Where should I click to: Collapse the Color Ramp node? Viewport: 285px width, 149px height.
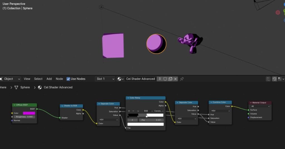[x=128, y=98]
